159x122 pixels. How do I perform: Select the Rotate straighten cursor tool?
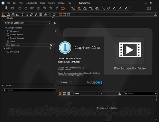click(x=97, y=8)
